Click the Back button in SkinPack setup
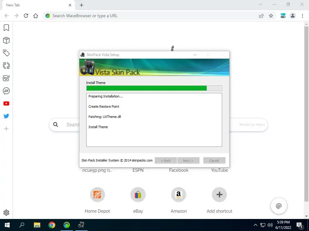Viewport: 309px width, 231px height. tap(166, 161)
